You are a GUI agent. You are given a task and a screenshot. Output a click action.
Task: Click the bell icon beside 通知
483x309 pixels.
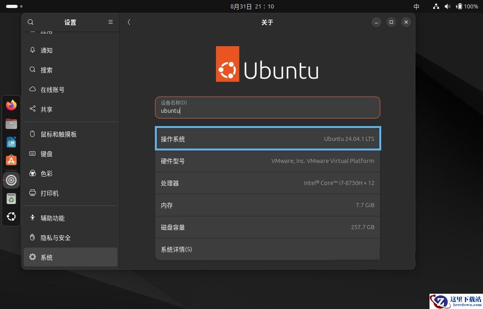point(33,50)
